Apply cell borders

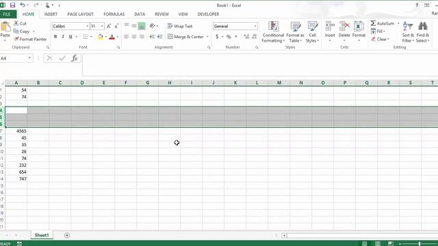[85, 36]
